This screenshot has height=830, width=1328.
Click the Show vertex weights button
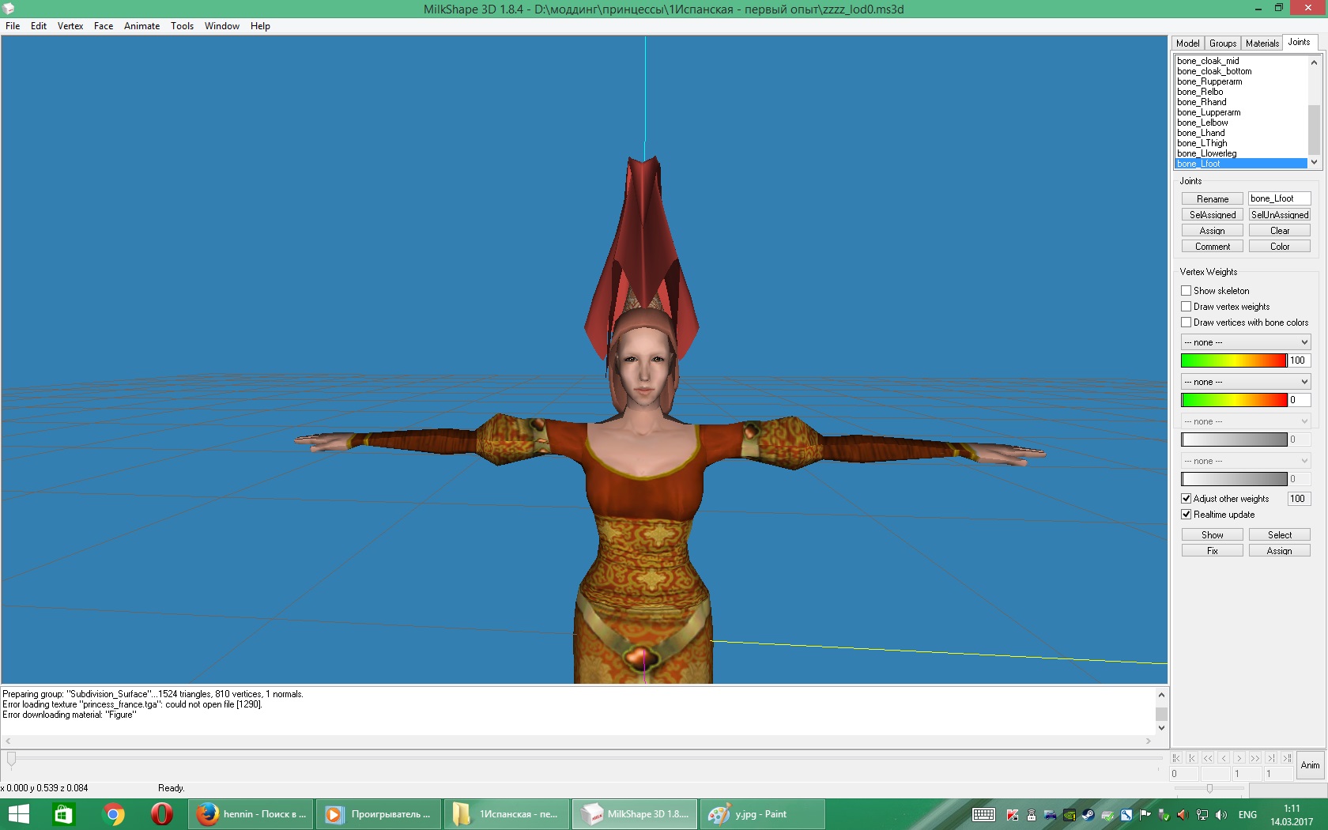coord(1213,535)
